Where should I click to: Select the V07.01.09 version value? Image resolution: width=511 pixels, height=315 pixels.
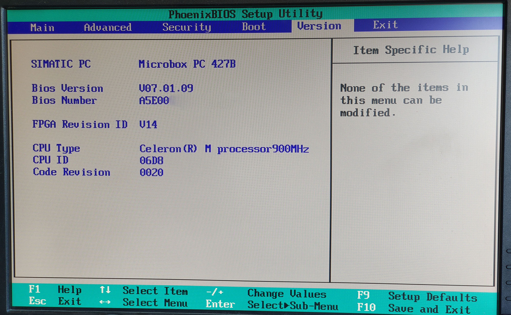[166, 88]
